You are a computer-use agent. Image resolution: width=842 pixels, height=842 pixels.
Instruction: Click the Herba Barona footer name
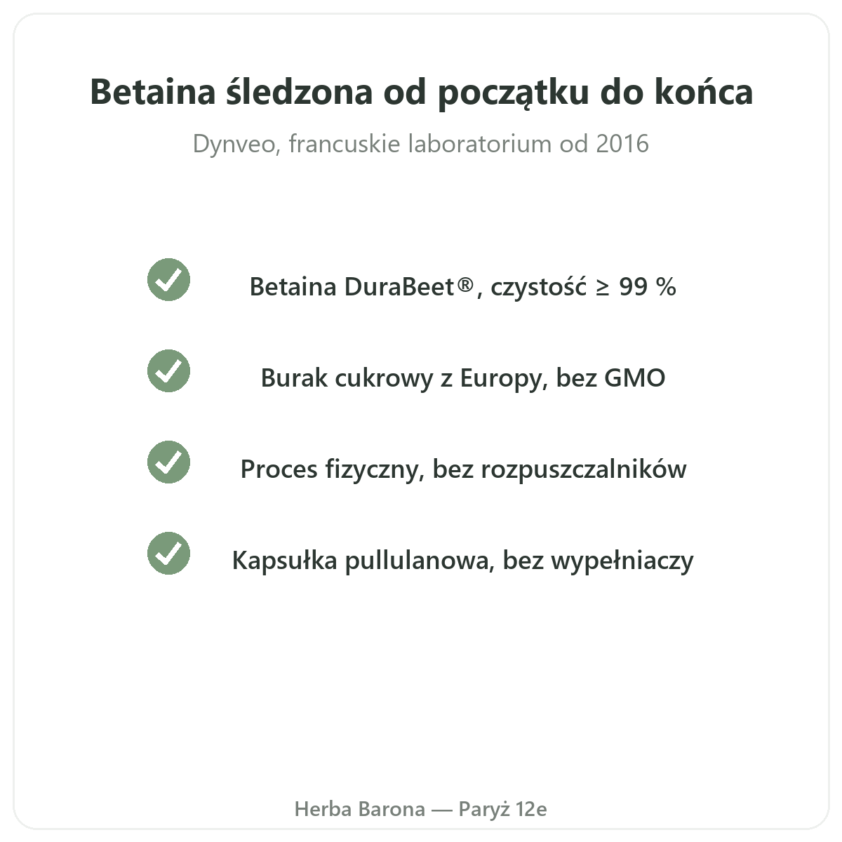(360, 809)
